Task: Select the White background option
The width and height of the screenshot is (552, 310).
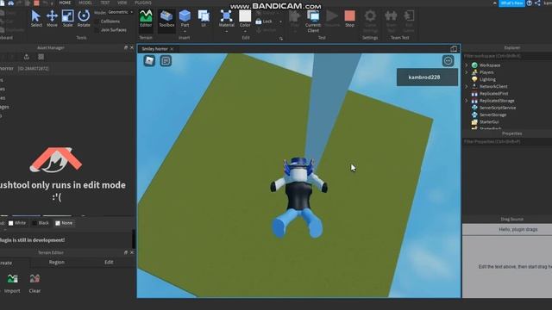Action: click(17, 223)
